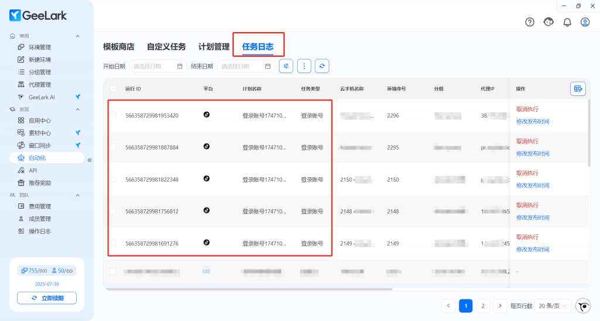
Task: Open the three-dot more options button
Action: 304,66
